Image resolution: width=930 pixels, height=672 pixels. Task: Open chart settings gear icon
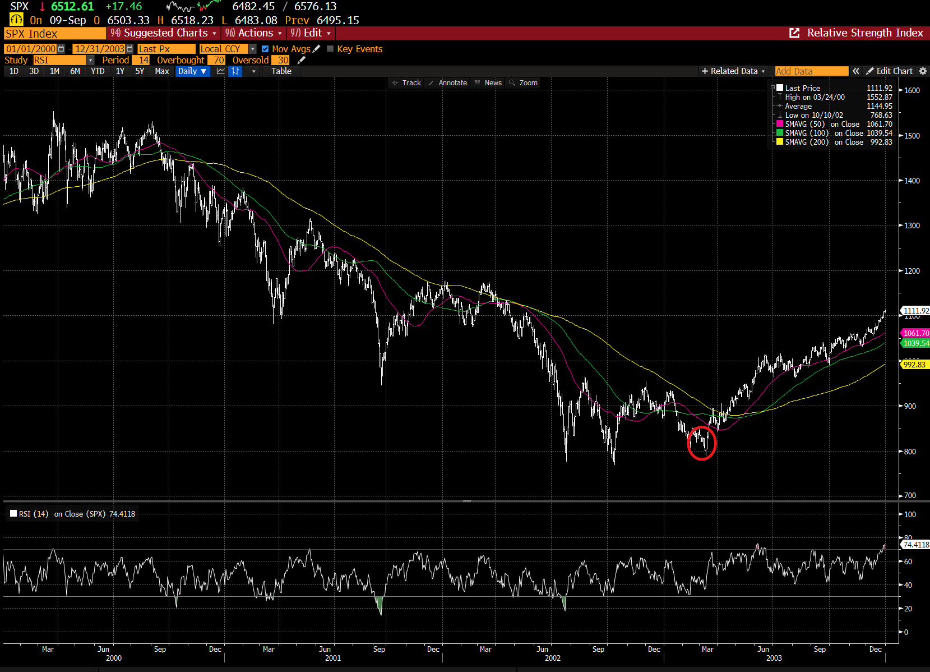click(923, 71)
